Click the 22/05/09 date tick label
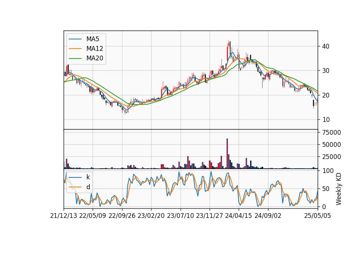This screenshot has width=353, height=254. tap(93, 216)
